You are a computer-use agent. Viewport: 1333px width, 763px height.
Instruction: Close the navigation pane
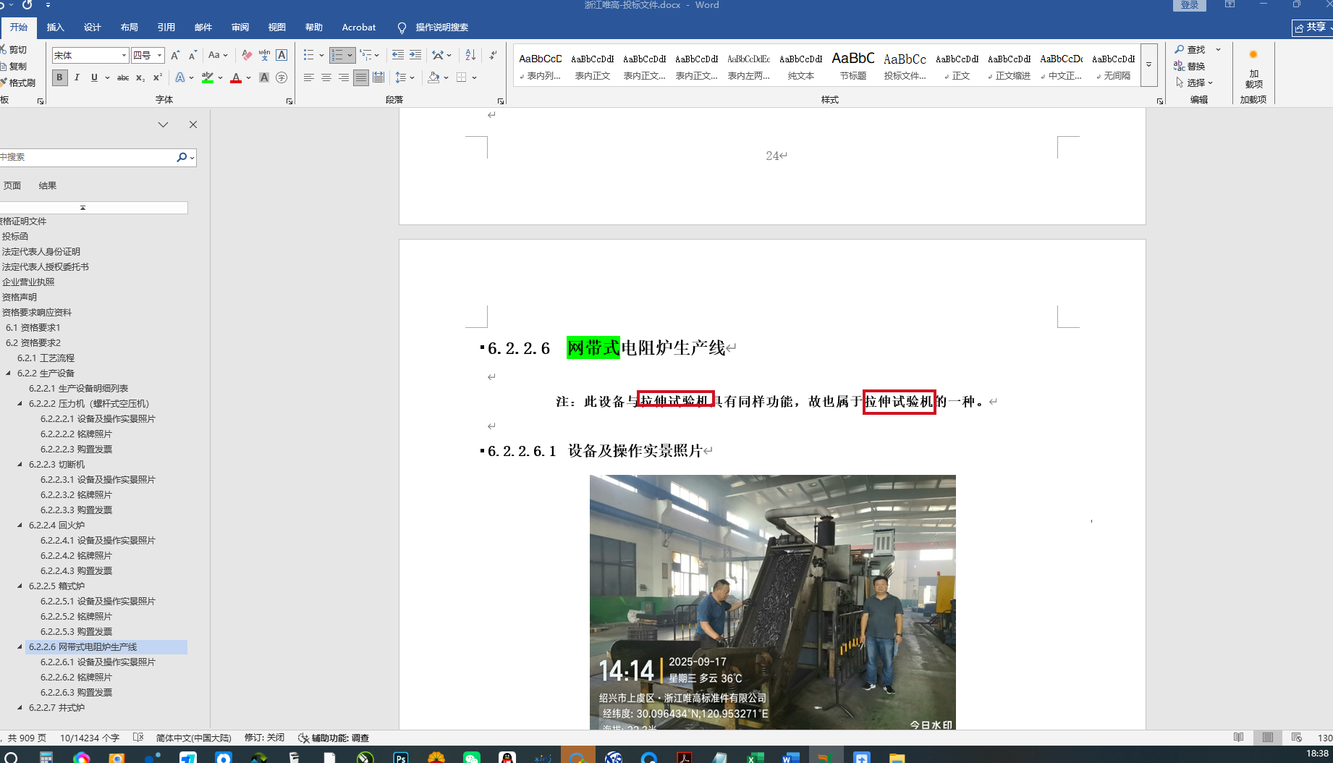[193, 125]
